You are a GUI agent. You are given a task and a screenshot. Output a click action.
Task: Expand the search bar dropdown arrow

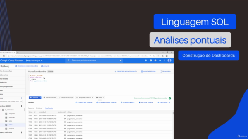click(x=121, y=61)
